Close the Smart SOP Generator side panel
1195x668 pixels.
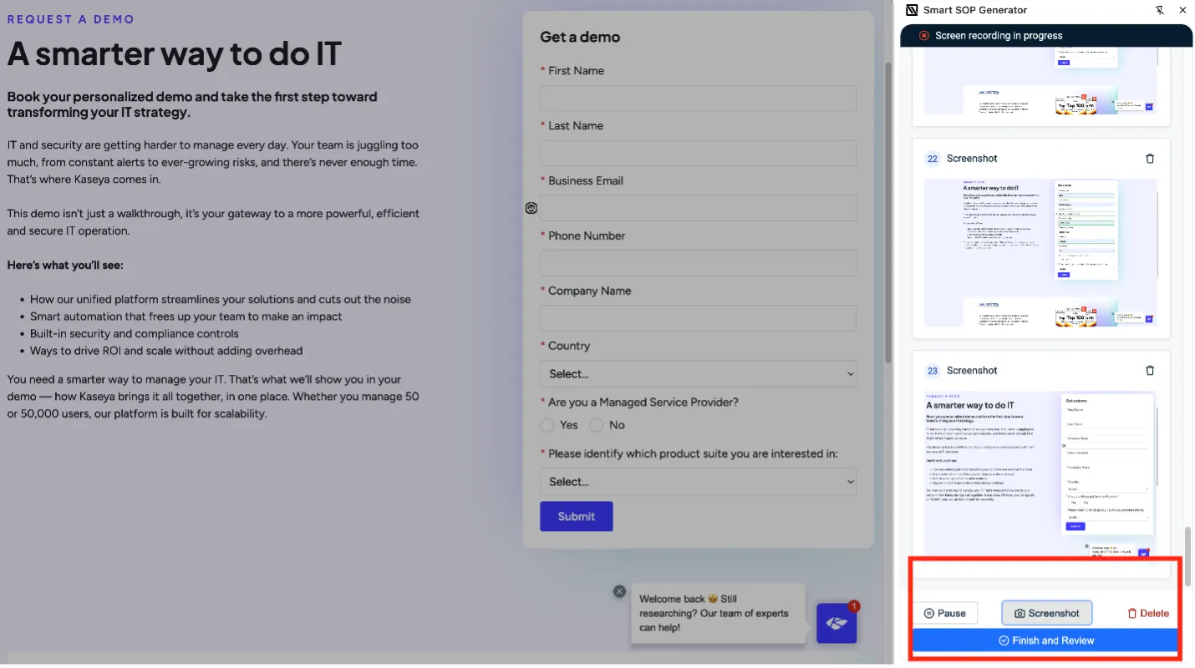coord(1182,10)
